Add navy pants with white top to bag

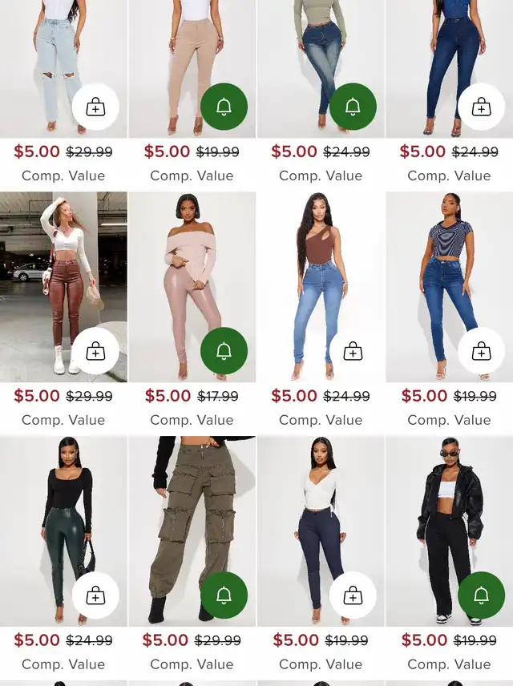click(x=353, y=595)
